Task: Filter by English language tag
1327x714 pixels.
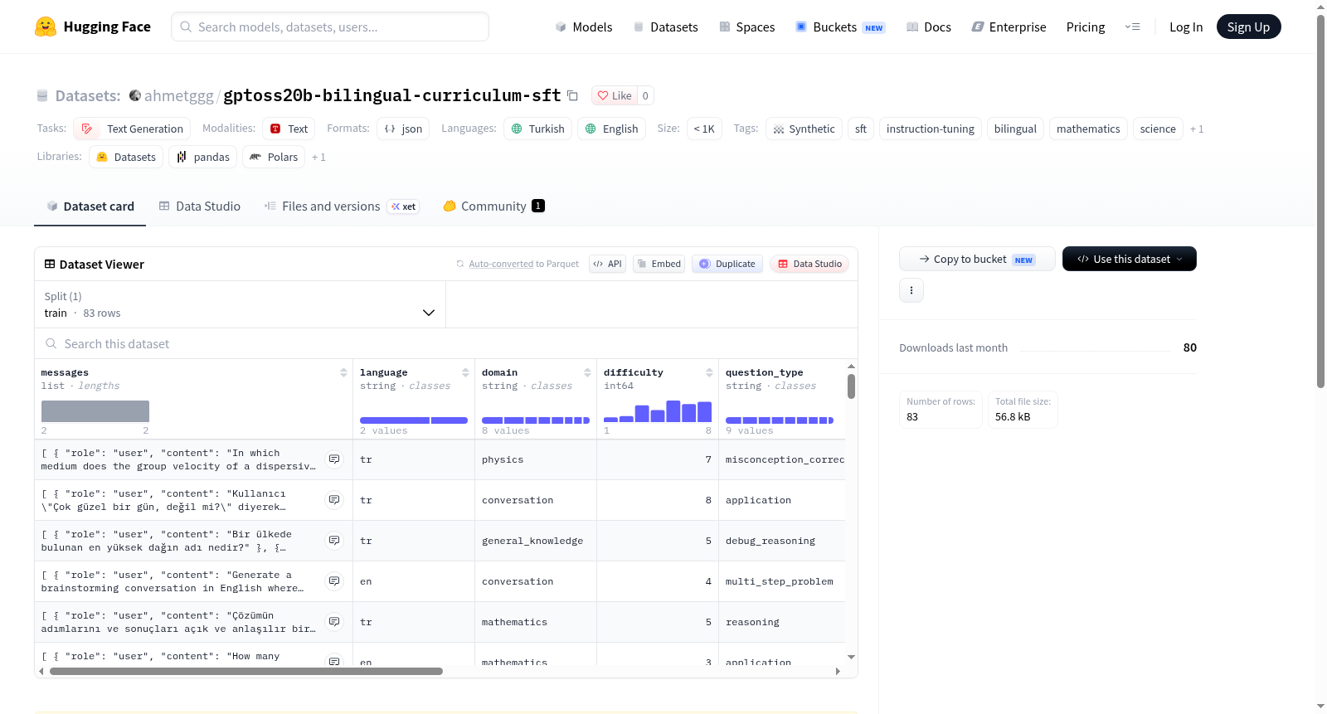Action: [611, 129]
